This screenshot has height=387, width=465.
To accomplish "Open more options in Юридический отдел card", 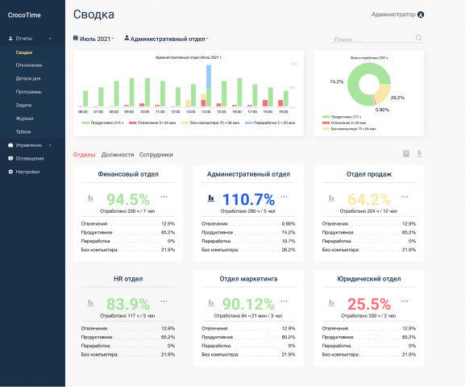I will coord(405,301).
